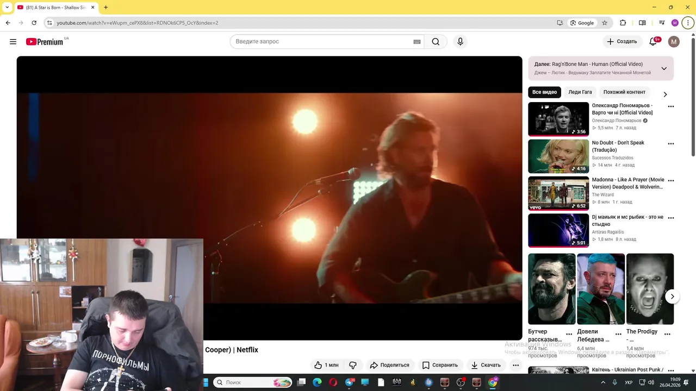Open Chrome extensions puzzle icon
This screenshot has width=696, height=391.
click(623, 23)
